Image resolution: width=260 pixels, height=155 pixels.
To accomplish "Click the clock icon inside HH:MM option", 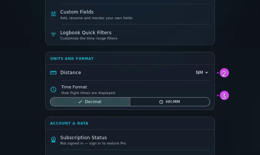I will 161,102.
